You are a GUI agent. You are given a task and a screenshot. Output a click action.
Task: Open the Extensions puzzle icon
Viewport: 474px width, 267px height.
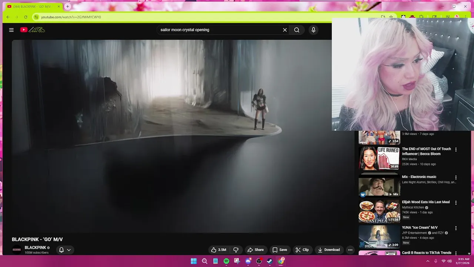421,17
